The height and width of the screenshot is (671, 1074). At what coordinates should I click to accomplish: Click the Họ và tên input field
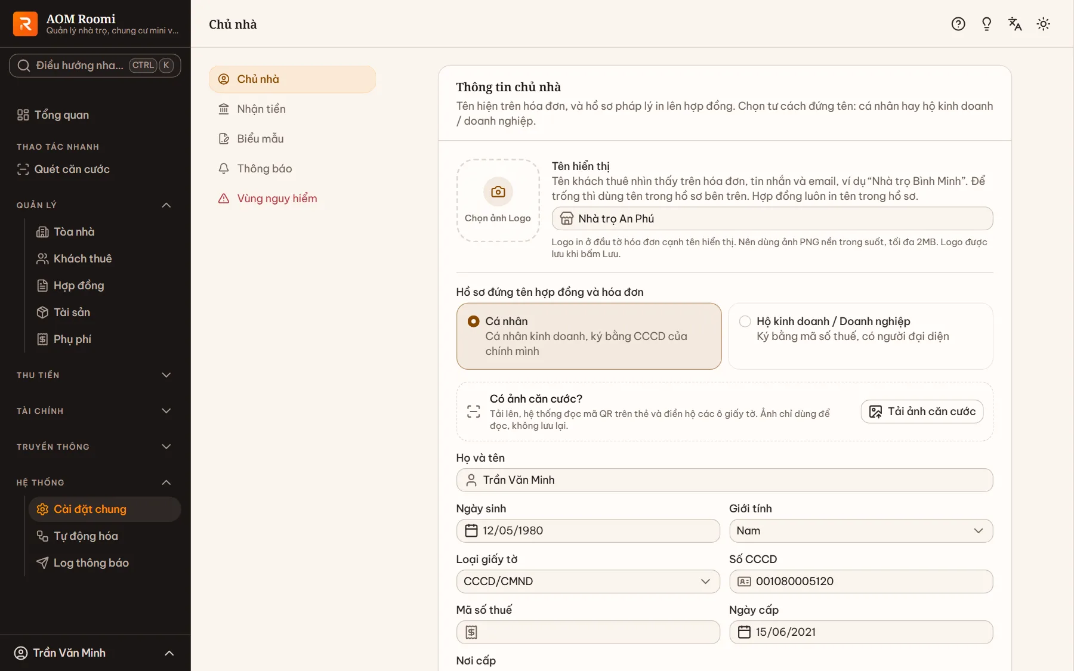[x=725, y=480]
